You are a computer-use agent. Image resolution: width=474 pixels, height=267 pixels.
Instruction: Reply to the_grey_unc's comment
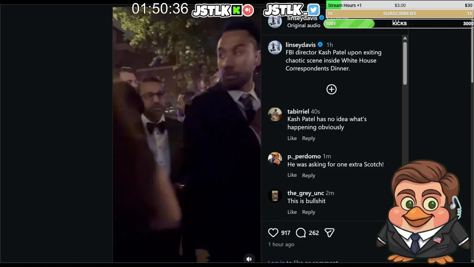(308, 212)
